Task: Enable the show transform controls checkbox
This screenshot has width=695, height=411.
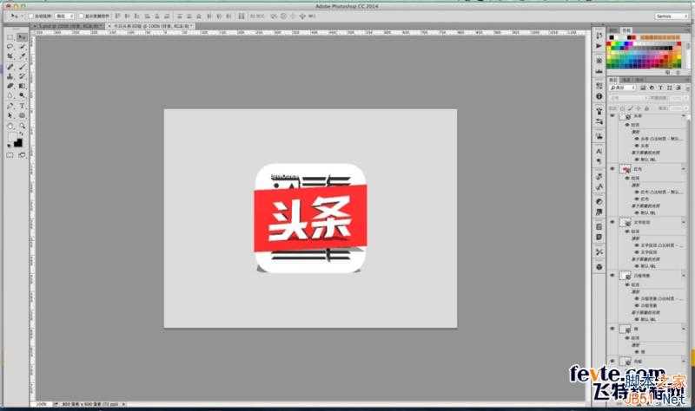Action: coord(81,16)
